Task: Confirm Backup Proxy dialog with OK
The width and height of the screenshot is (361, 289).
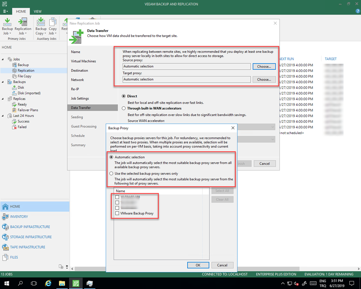Action: pos(198,265)
